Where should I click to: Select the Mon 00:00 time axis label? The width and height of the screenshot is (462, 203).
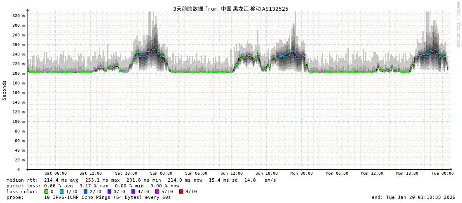click(x=302, y=173)
